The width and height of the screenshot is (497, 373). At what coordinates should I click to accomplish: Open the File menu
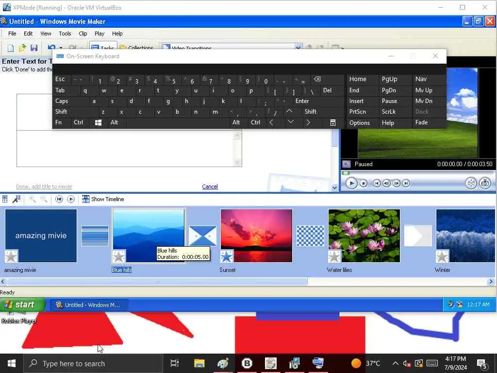tap(12, 34)
